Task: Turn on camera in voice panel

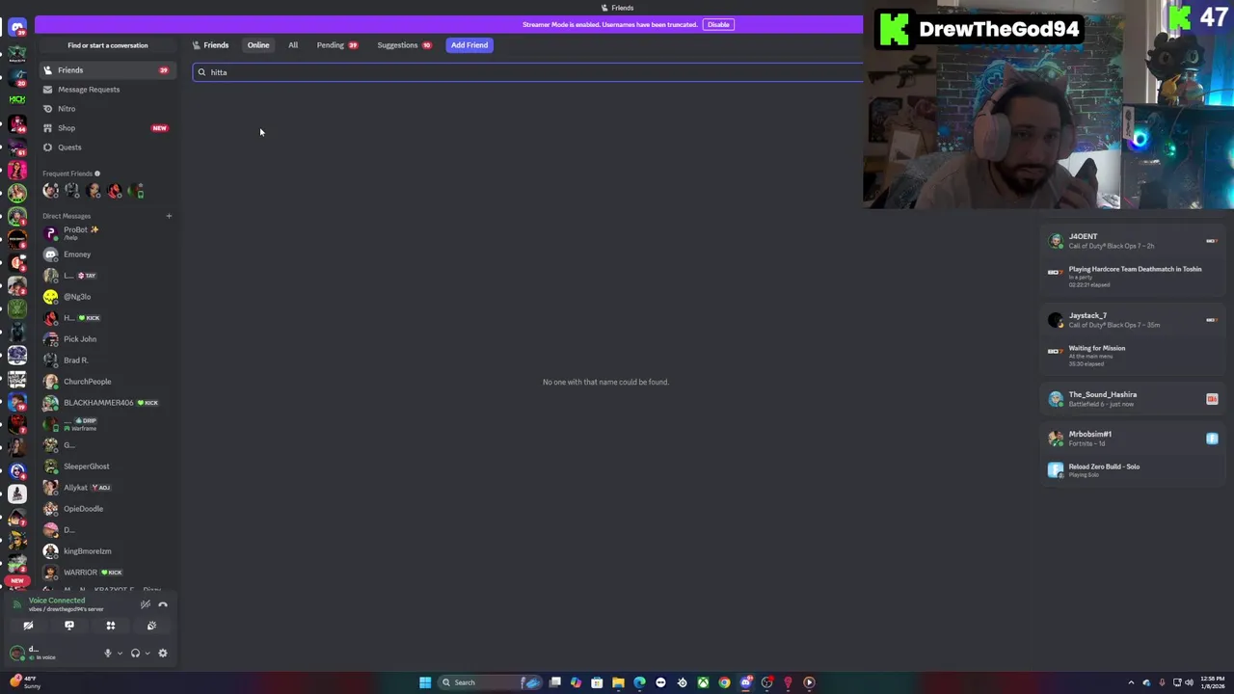Action: pos(28,626)
